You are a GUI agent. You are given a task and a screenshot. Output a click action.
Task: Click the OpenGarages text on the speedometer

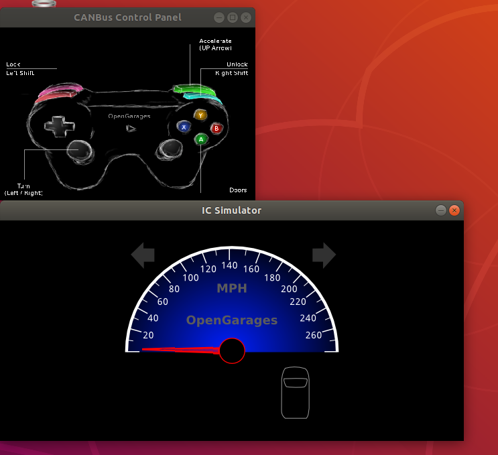(232, 320)
